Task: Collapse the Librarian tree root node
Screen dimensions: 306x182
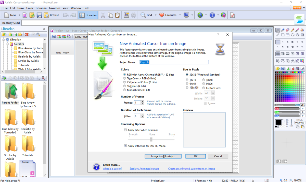Action: 4,39
